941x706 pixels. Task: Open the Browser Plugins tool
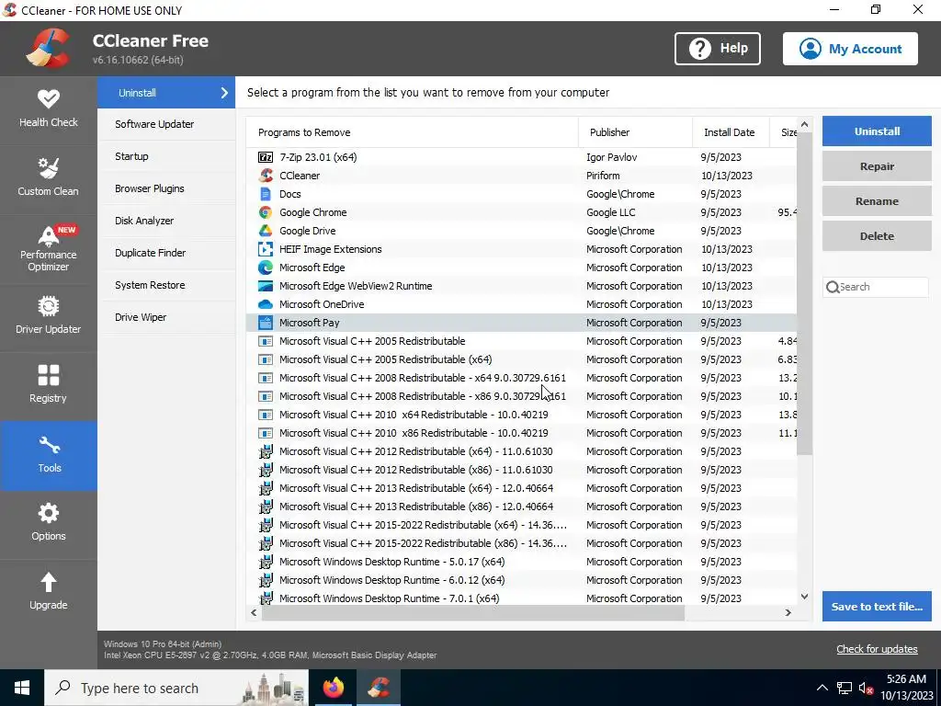click(x=166, y=188)
